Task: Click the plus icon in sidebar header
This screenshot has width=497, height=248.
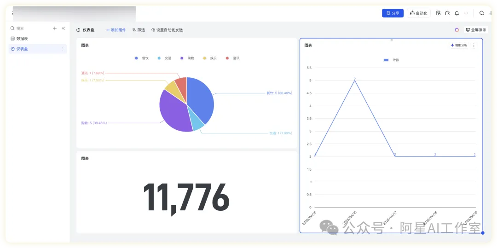Action: coord(55,28)
